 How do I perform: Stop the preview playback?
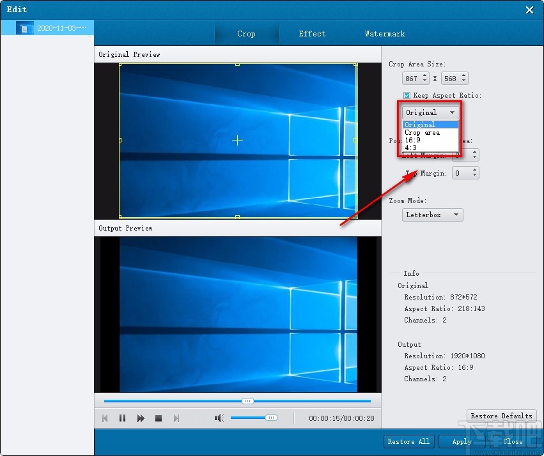(159, 418)
